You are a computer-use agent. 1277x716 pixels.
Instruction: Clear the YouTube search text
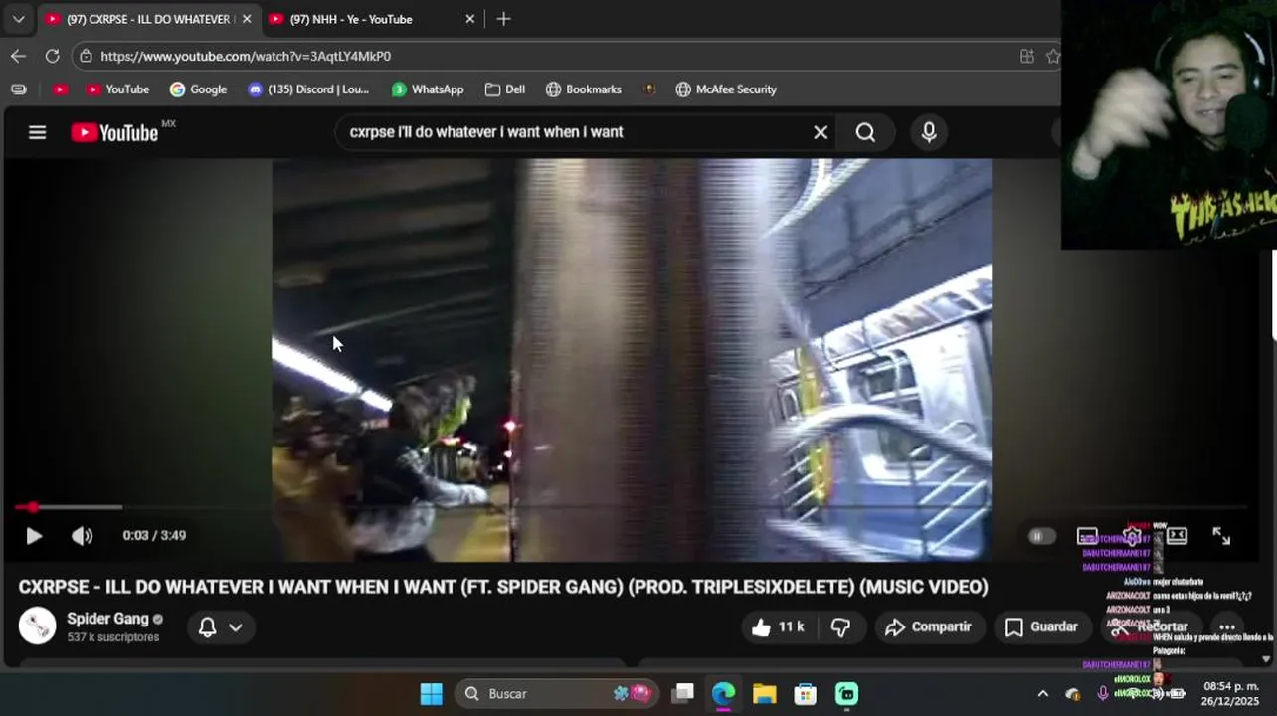(821, 132)
